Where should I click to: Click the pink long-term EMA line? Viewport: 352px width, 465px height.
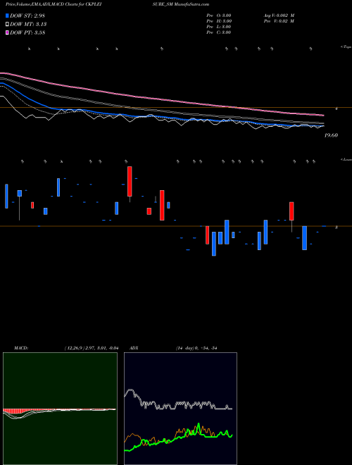(x=163, y=99)
